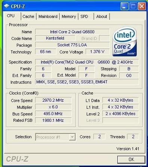Click the processor Name field Q6600

(72, 32)
